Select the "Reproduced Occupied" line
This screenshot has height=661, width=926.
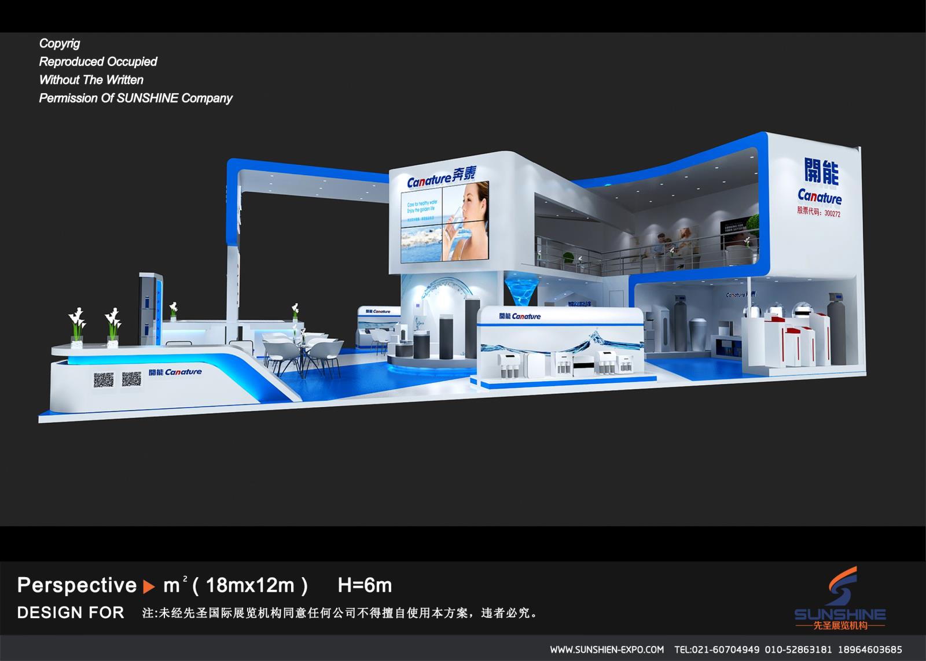pos(98,61)
